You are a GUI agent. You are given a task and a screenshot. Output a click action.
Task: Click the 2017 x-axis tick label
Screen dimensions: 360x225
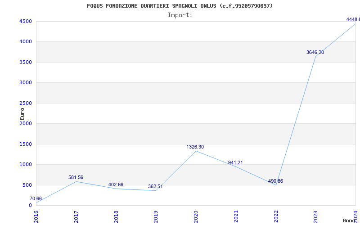pos(76,216)
